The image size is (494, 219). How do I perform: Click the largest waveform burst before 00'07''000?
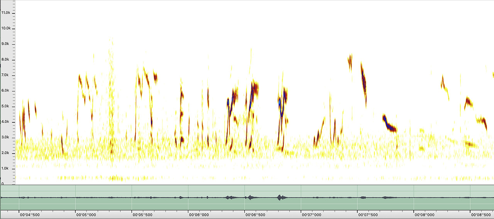coord(280,197)
